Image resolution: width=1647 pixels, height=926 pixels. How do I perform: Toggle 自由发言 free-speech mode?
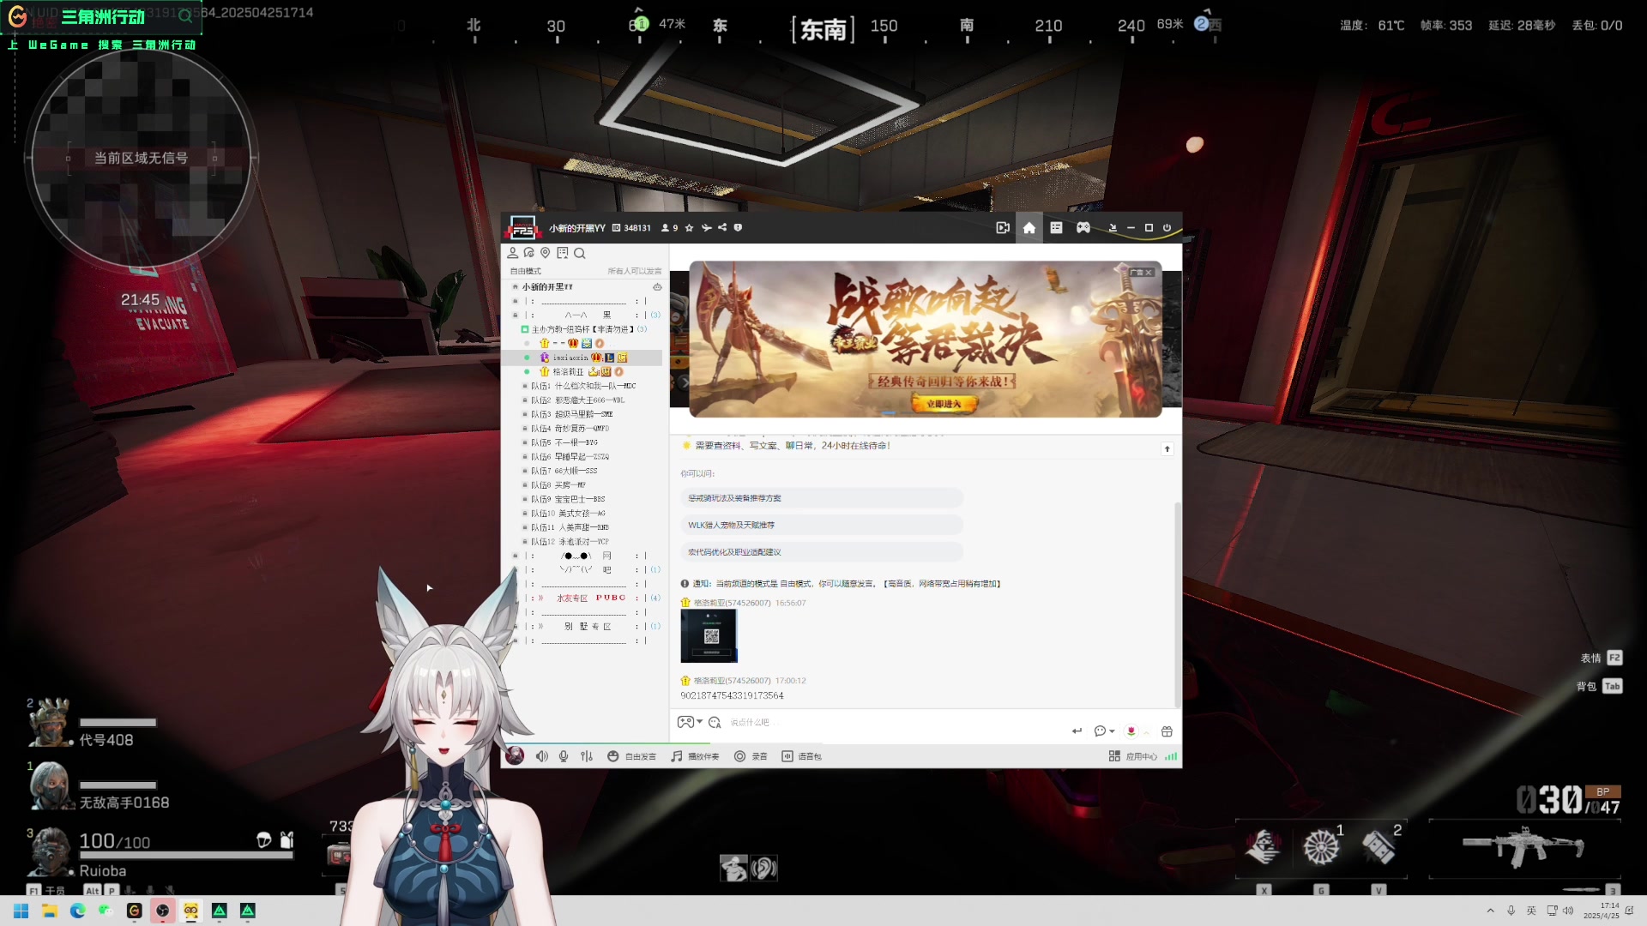click(632, 756)
